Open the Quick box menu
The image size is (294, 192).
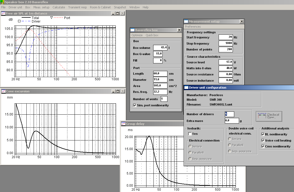click(152, 35)
